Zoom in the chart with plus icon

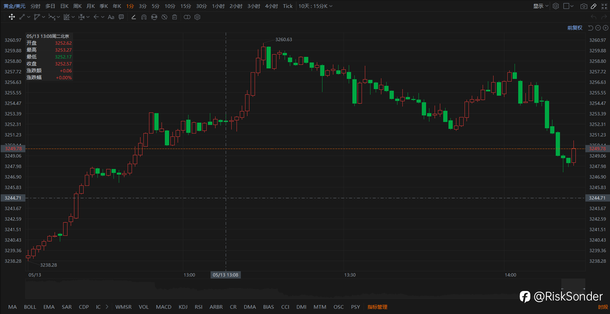(x=605, y=28)
